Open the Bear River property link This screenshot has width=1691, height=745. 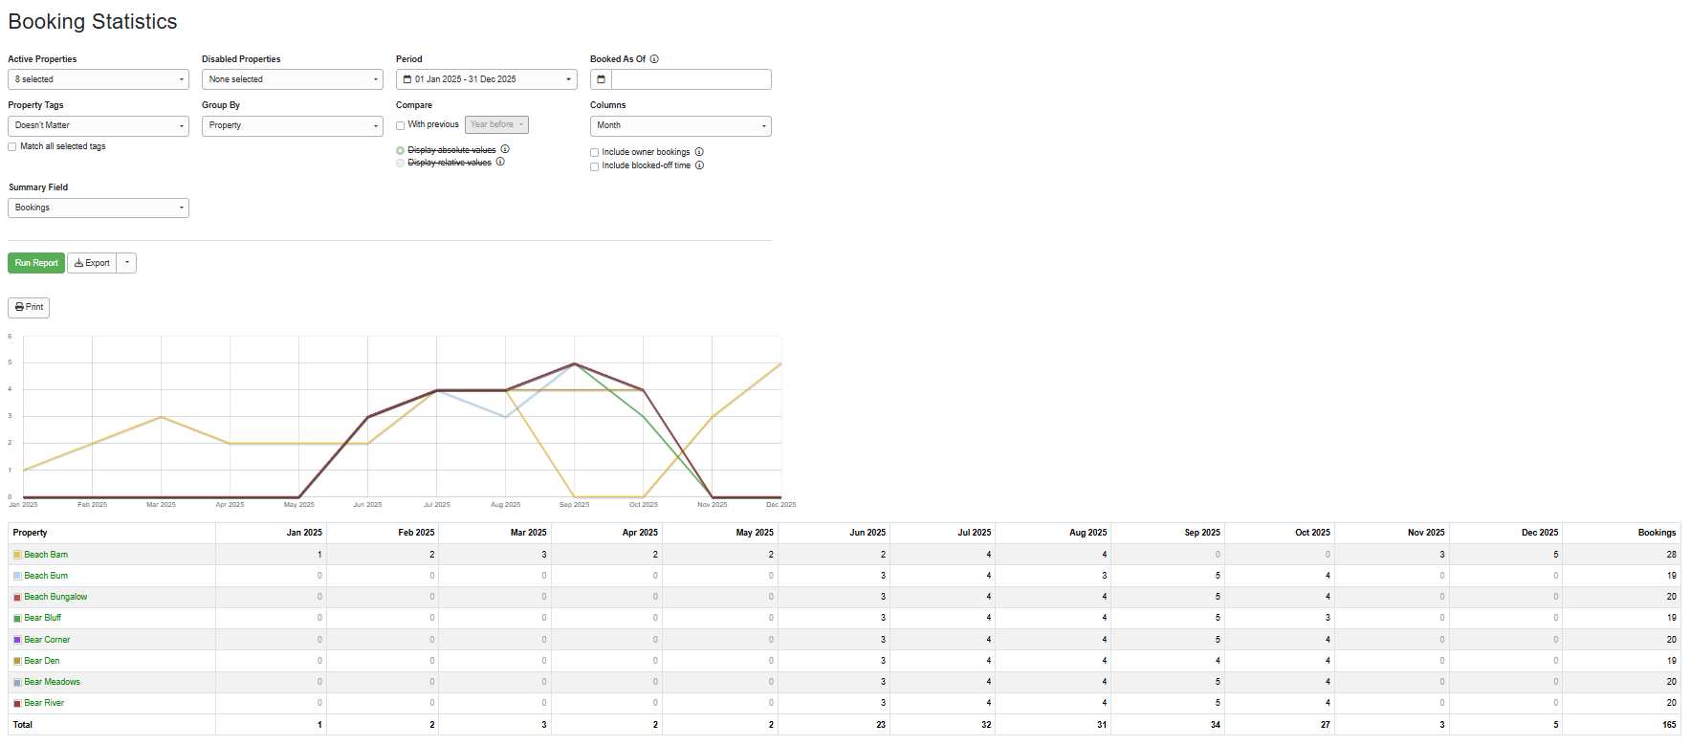(x=44, y=703)
